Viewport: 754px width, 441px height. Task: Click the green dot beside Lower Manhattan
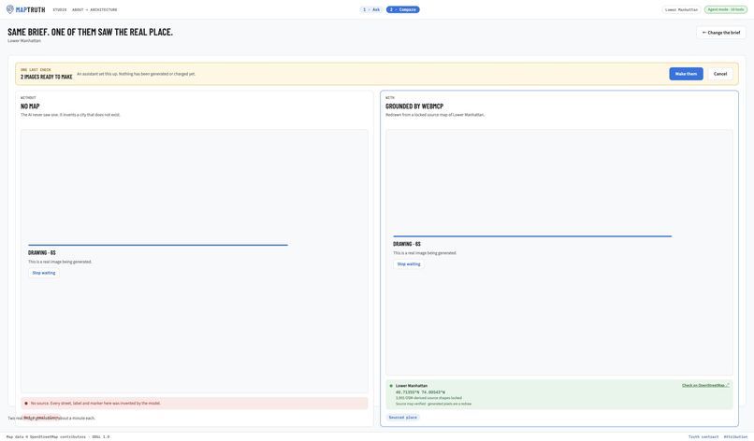click(x=391, y=386)
